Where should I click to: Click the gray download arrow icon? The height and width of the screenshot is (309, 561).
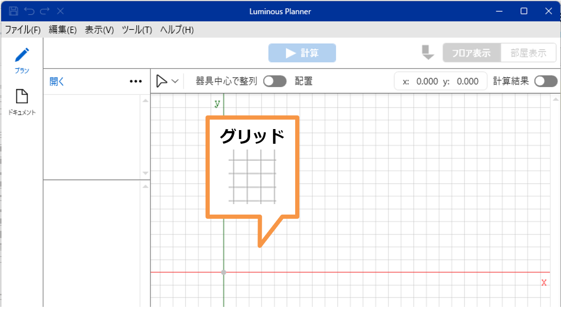428,52
